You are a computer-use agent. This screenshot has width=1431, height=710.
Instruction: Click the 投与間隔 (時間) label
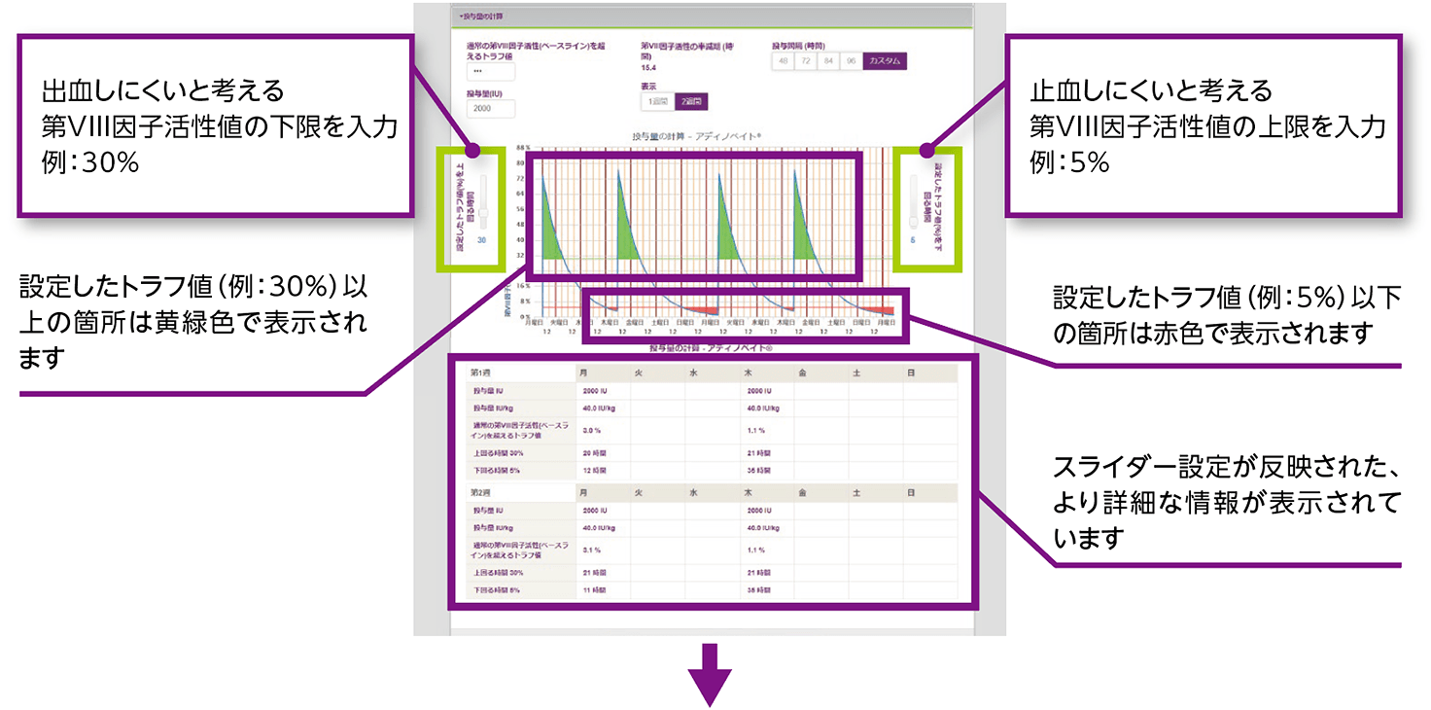point(800,46)
